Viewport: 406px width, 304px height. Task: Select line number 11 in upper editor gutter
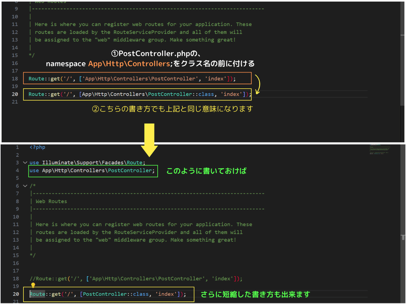(15, 24)
